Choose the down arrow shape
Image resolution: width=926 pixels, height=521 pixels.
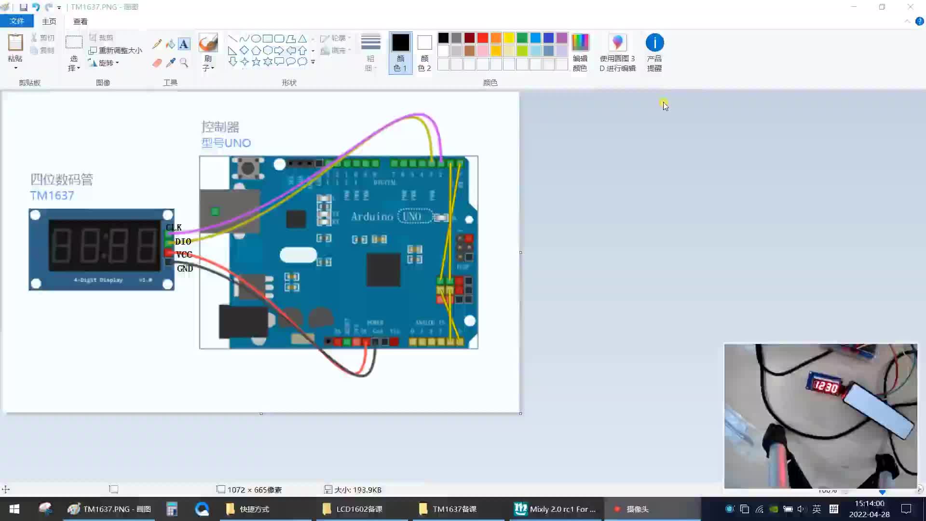coord(232,62)
